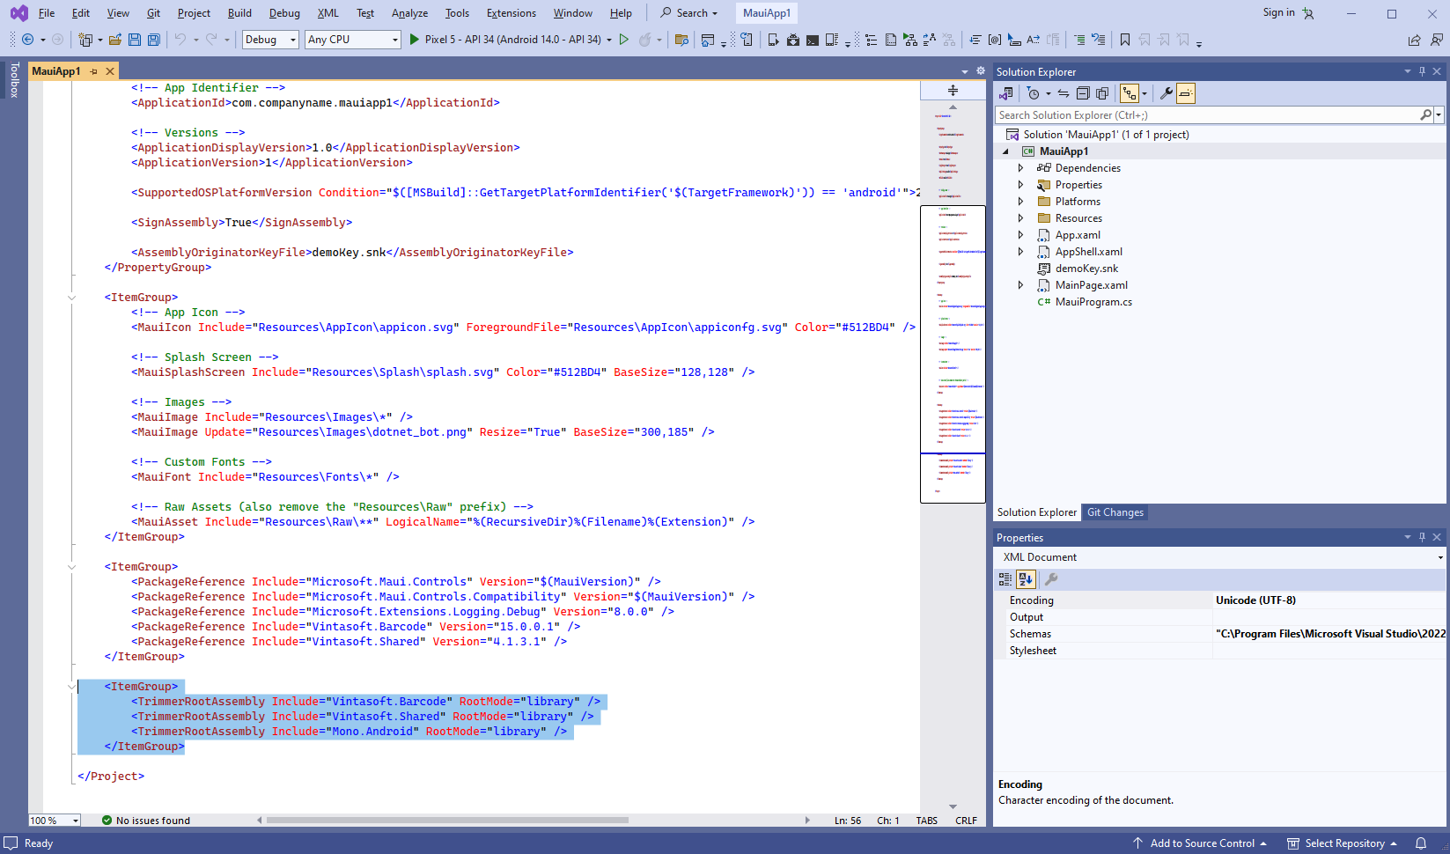Image resolution: width=1450 pixels, height=854 pixels.
Task: Open the Pixel 5 debug target dropdown arrow
Action: point(609,40)
